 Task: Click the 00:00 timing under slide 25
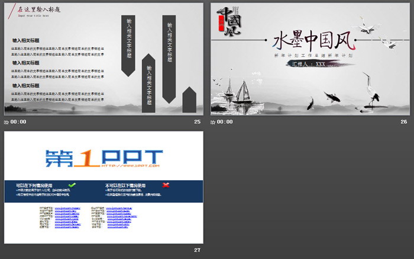coord(18,121)
